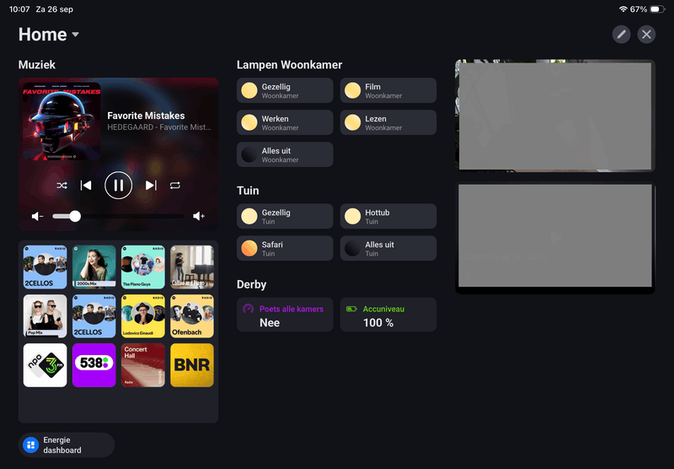Open the Home dashboard dropdown arrow
The height and width of the screenshot is (469, 674).
point(76,35)
